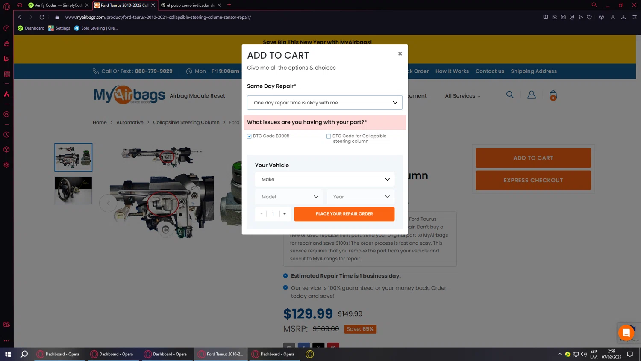Click the MyAirbags logo
The image size is (641, 361).
tap(129, 95)
